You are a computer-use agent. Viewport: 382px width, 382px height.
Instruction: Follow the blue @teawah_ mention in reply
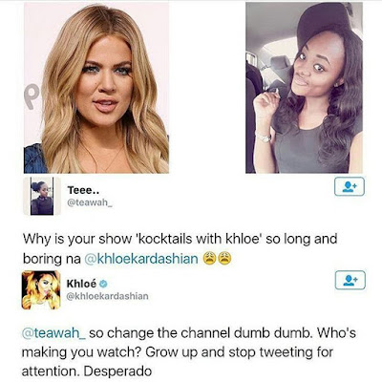tap(53, 333)
